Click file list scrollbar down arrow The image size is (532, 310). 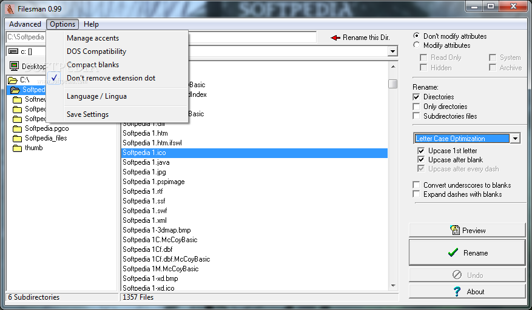pos(393,286)
